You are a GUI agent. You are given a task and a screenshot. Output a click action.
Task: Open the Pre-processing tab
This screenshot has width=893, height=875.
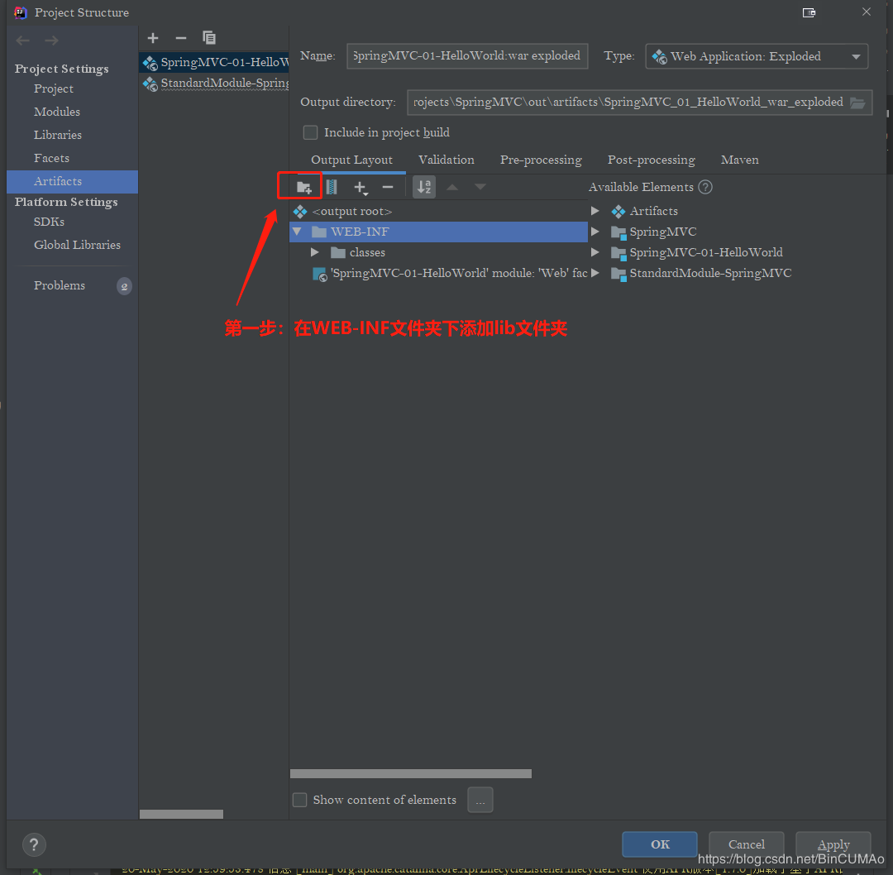(x=541, y=160)
